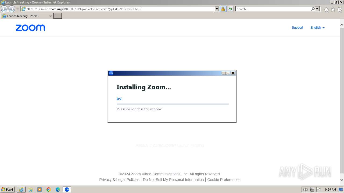The width and height of the screenshot is (344, 193).
Task: Click the page scrollbar up arrow
Action: 342,25
